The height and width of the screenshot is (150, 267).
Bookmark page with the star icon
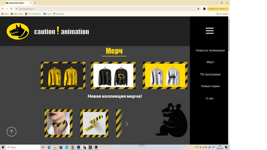point(198,9)
